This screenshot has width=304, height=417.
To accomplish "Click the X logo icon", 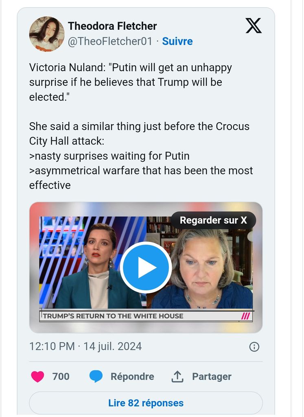I will click(254, 26).
